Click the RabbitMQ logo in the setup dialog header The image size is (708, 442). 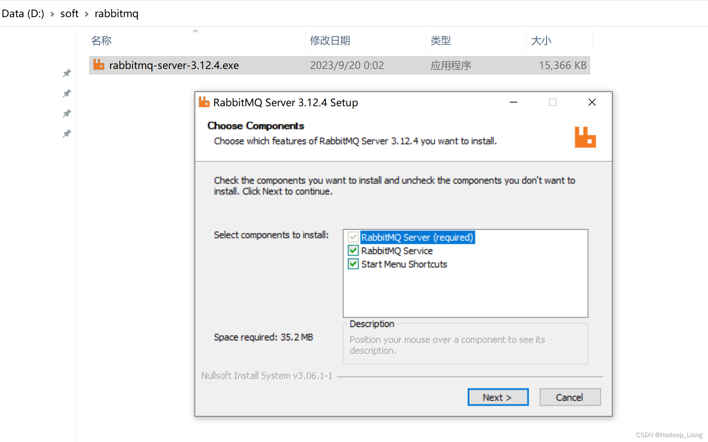(x=585, y=137)
